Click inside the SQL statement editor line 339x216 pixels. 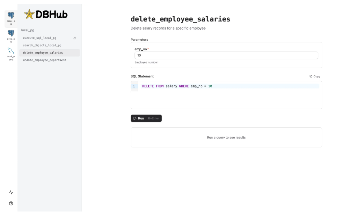click(230, 86)
